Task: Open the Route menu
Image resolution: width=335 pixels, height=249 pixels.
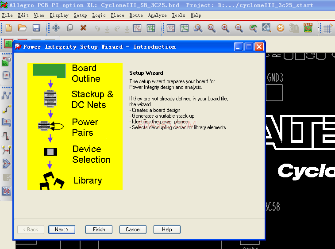Action: [x=136, y=15]
